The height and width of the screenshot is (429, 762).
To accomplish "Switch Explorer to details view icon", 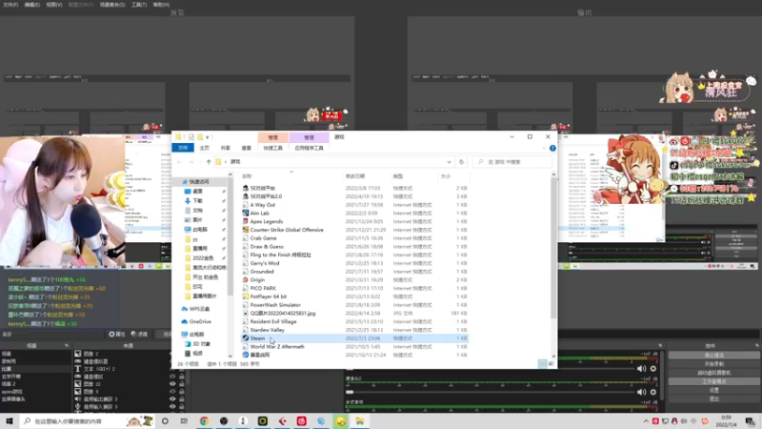I will [x=542, y=364].
